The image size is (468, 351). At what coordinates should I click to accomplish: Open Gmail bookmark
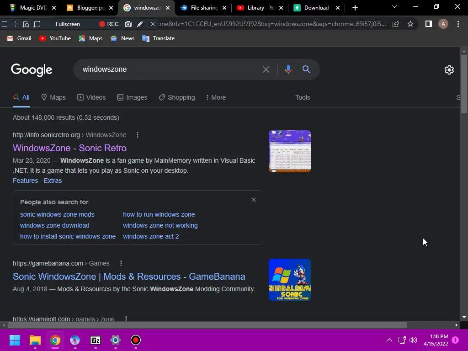pyautogui.click(x=19, y=38)
